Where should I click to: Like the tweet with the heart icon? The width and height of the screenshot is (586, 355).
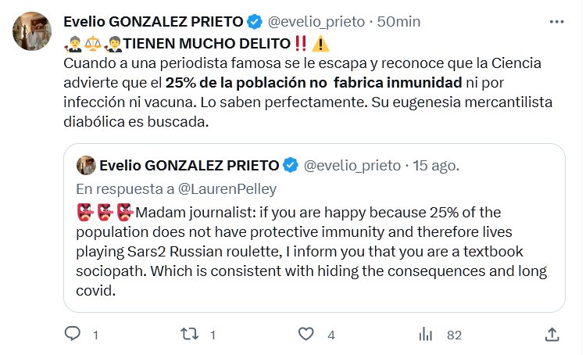point(307,335)
